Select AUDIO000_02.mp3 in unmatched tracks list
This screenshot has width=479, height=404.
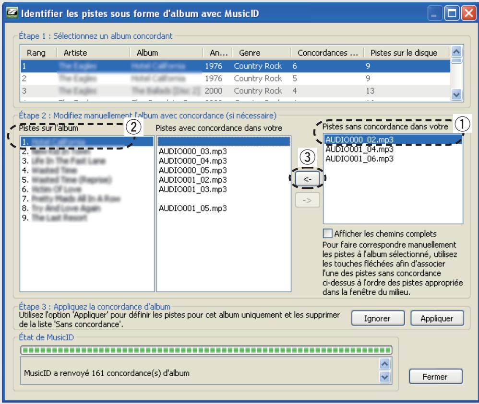[x=393, y=140]
